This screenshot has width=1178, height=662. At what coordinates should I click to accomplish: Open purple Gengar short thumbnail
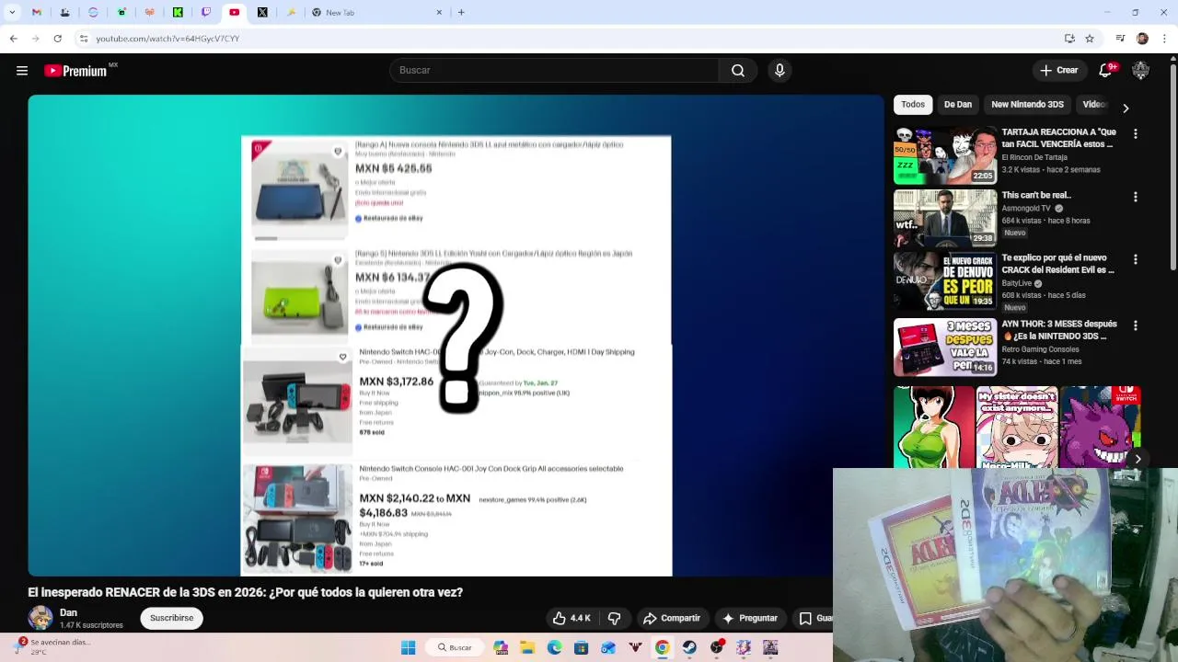point(1100,428)
